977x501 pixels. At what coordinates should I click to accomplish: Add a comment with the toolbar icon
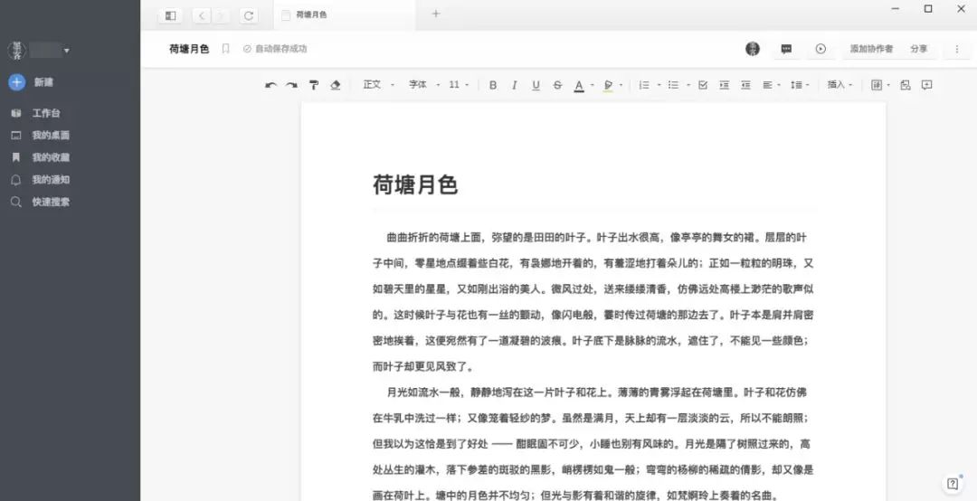pos(926,85)
